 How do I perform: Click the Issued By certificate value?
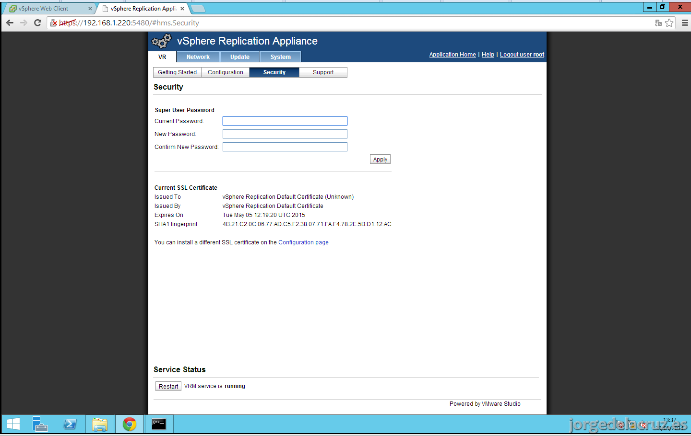pos(273,206)
